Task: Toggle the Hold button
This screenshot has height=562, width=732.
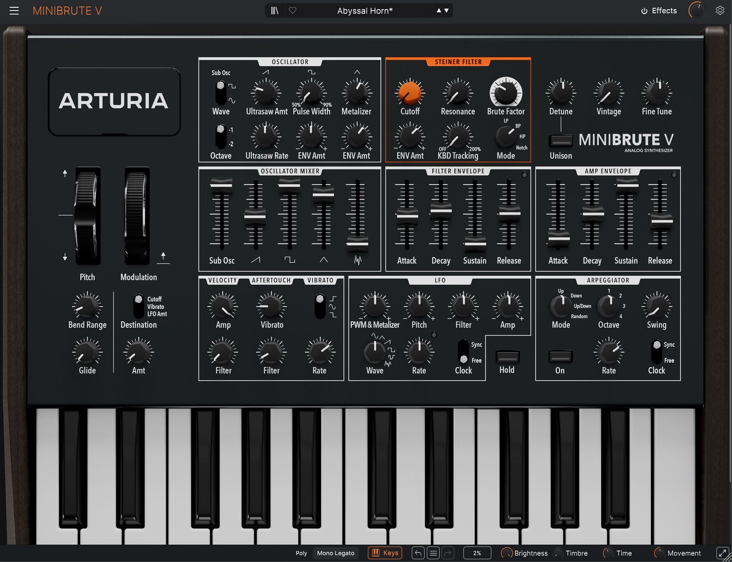Action: coord(507,356)
